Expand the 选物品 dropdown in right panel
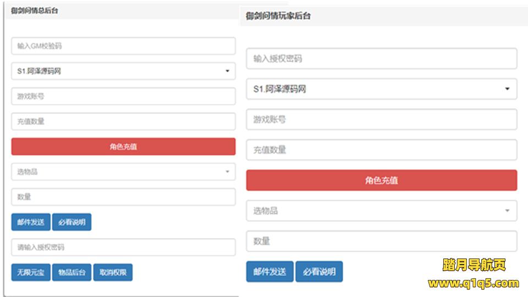The image size is (528, 297). tap(381, 211)
